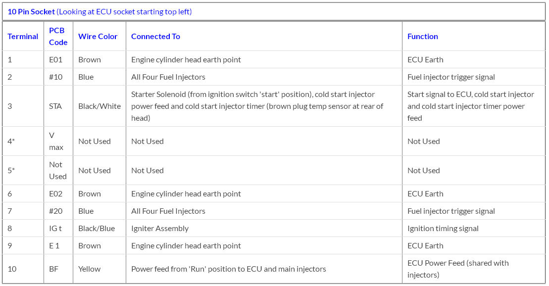The width and height of the screenshot is (549, 286).
Task: Select the Wire Color column header
Action: [x=98, y=36]
